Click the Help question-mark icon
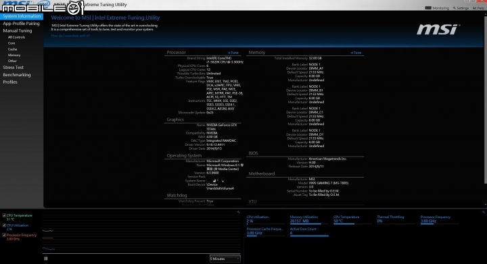The image size is (487, 264). pos(474,8)
